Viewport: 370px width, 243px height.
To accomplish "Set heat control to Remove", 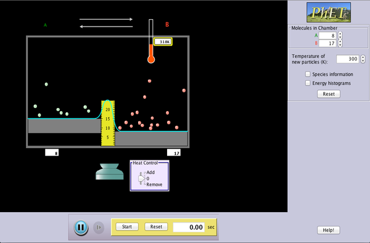I will click(154, 184).
